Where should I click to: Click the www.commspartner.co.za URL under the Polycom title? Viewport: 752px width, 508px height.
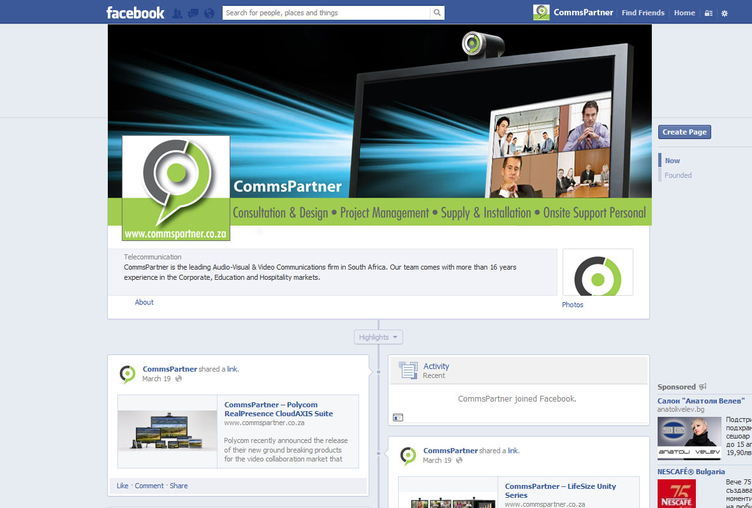(264, 423)
